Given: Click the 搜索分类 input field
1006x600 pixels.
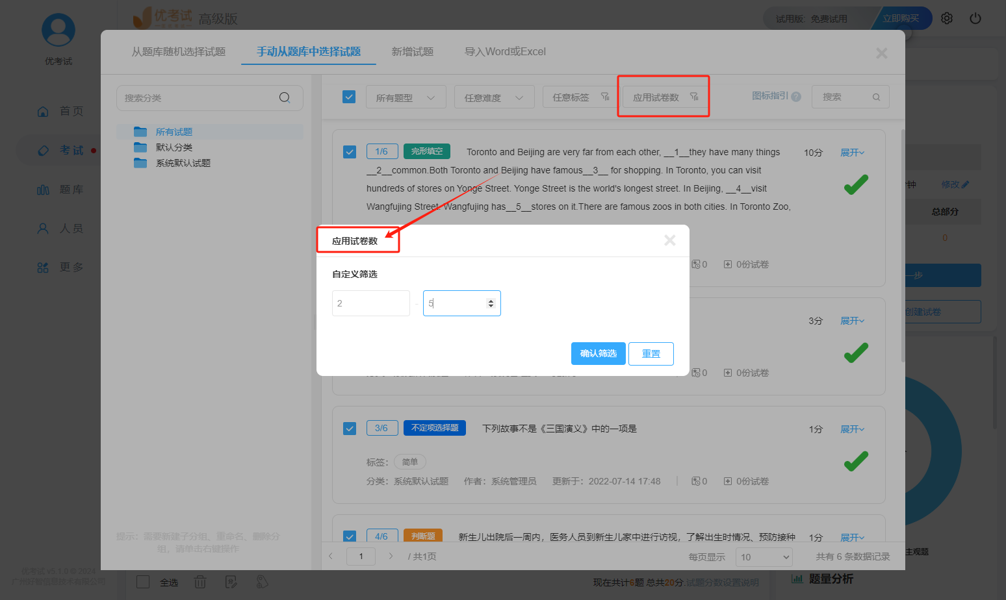Looking at the screenshot, I should click(209, 97).
